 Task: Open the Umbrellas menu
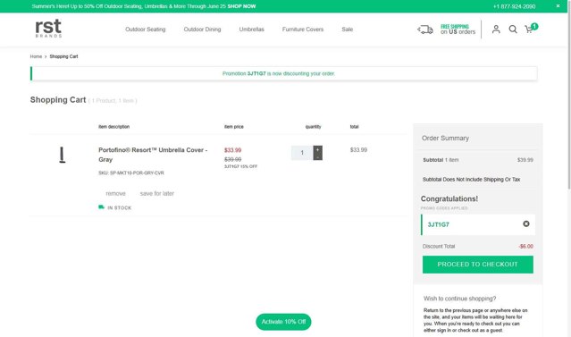pyautogui.click(x=251, y=29)
